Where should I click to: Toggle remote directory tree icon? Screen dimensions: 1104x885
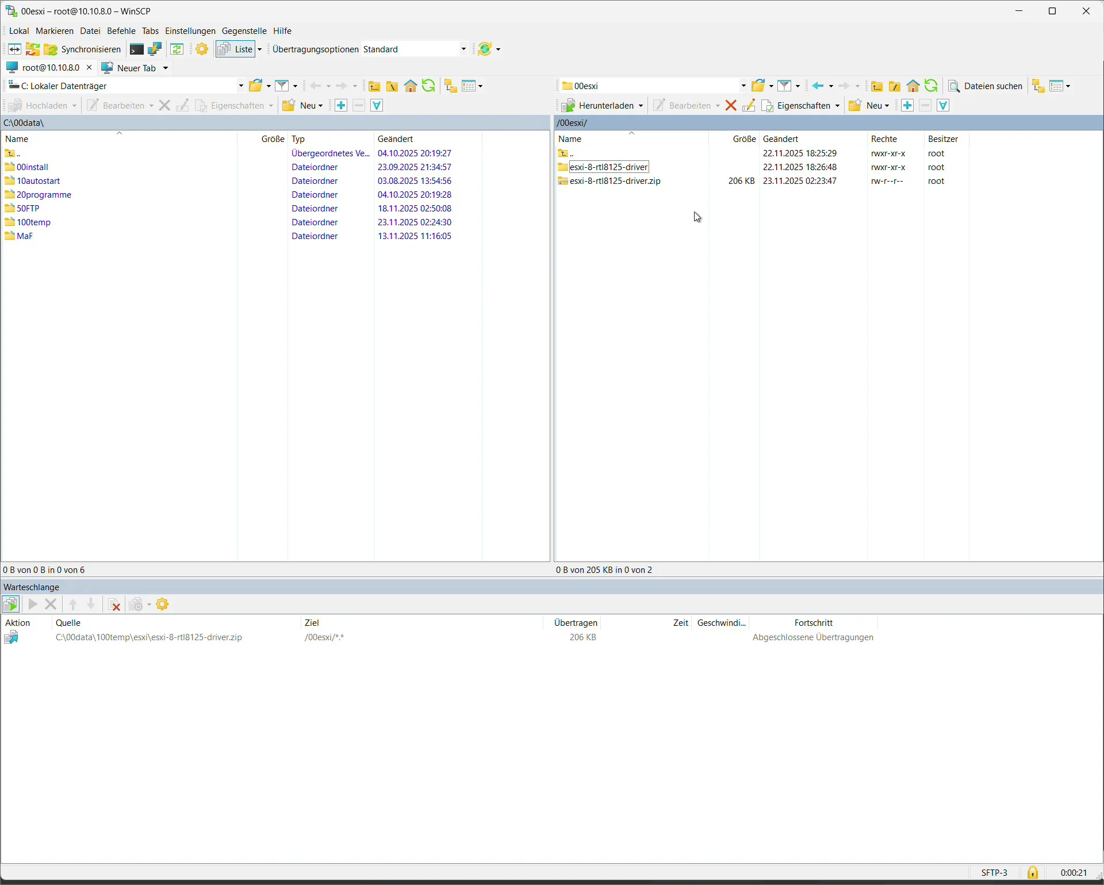[1039, 86]
